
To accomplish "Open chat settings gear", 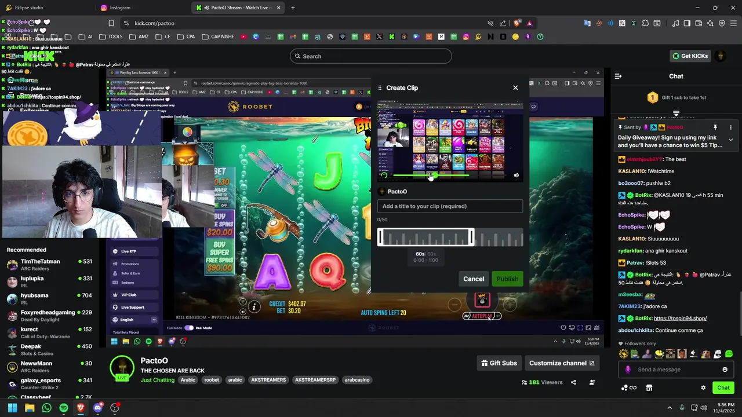I will [x=703, y=388].
